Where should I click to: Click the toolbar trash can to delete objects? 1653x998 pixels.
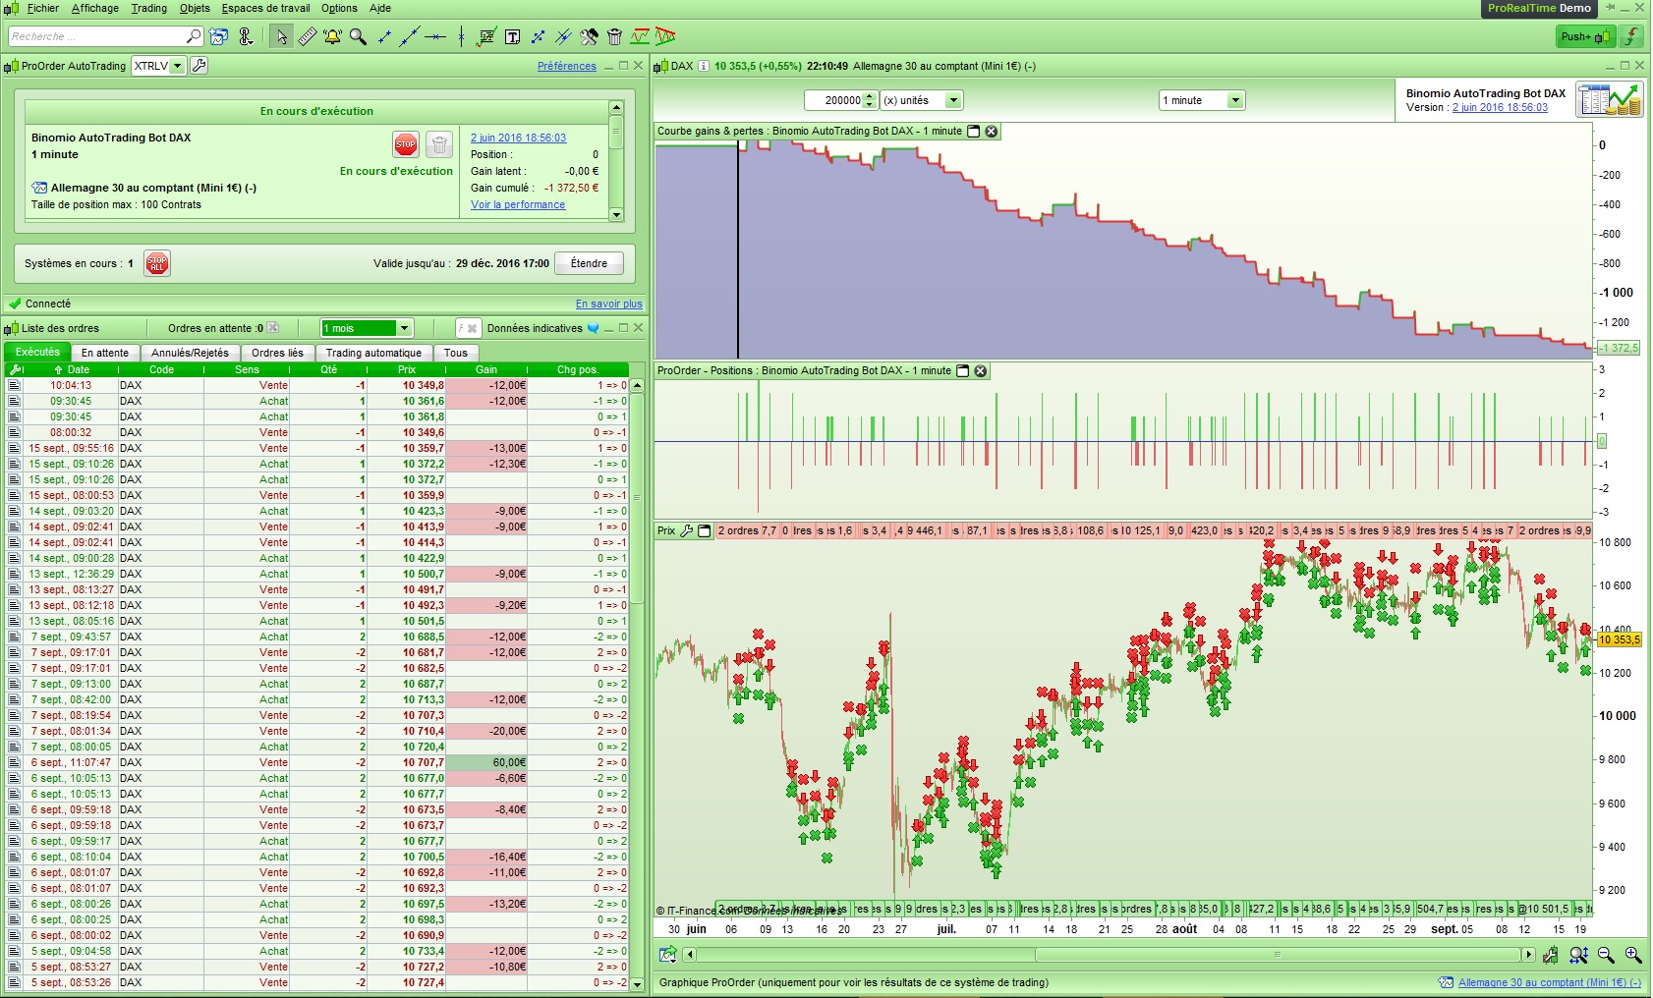point(614,37)
